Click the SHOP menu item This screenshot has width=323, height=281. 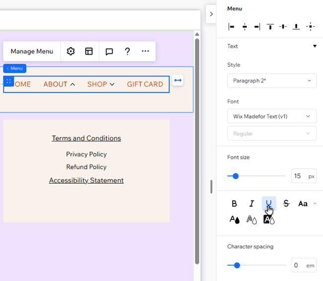tap(97, 84)
